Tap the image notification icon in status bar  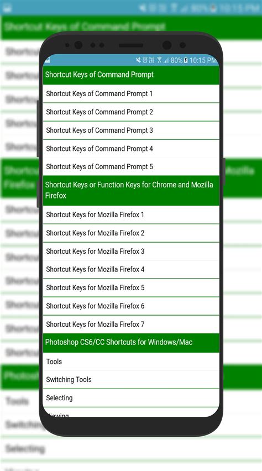[x=47, y=60]
